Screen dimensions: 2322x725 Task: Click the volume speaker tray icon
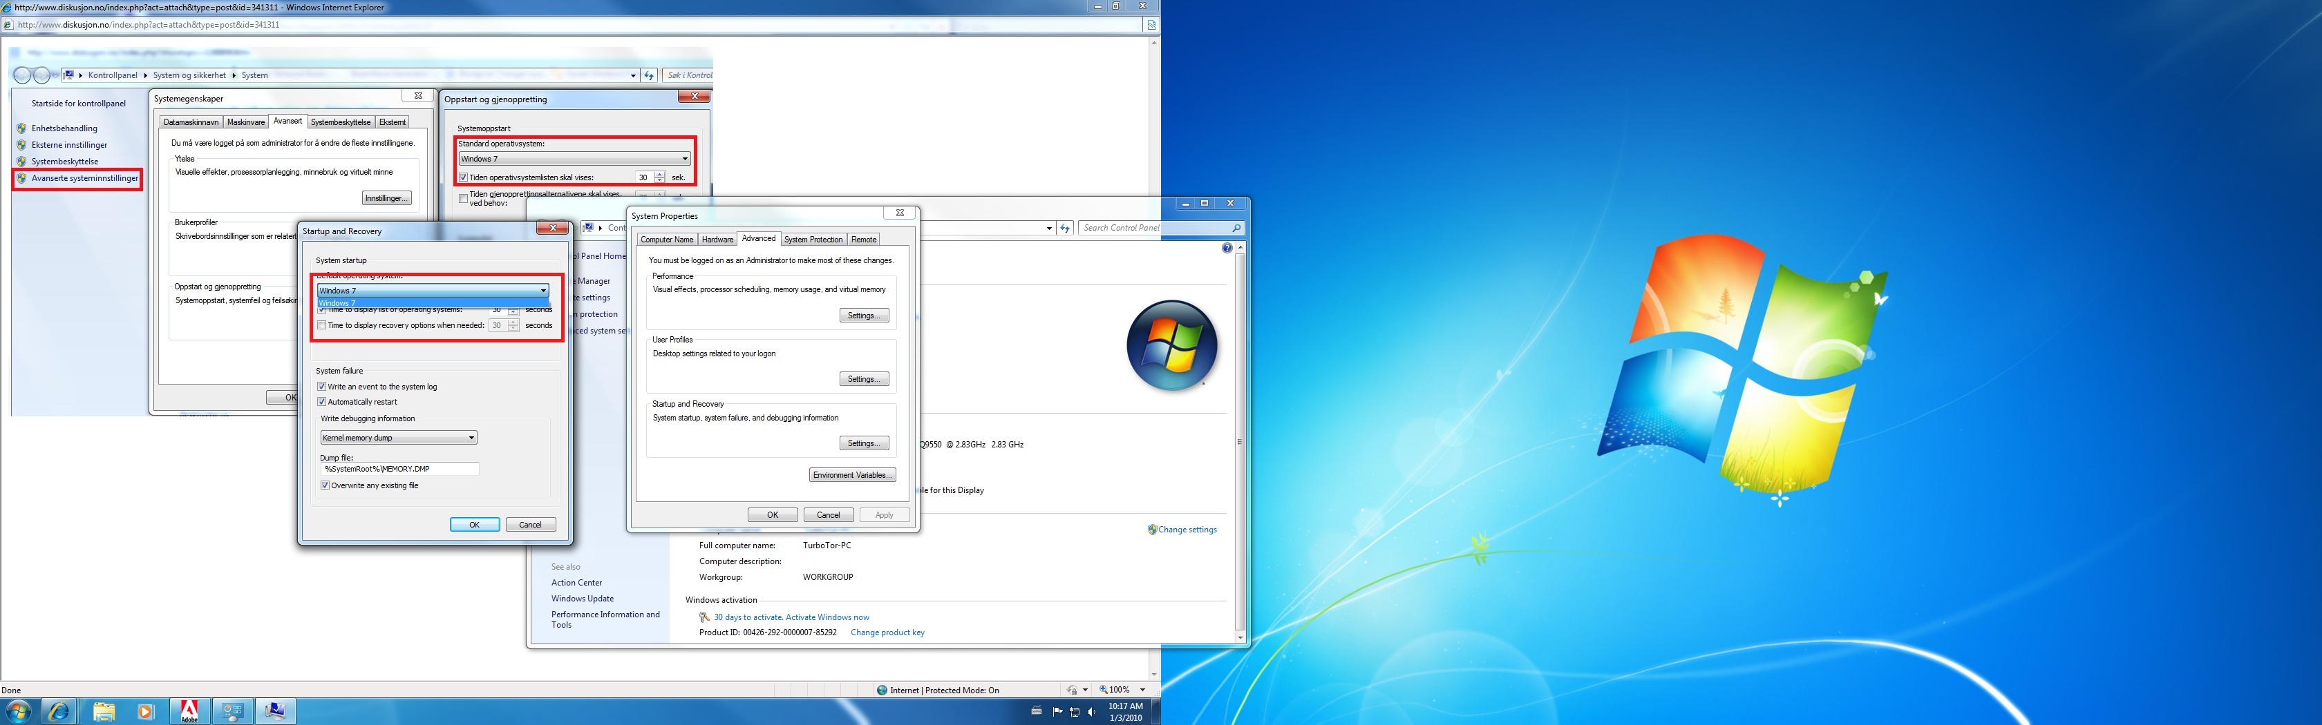(x=1092, y=711)
